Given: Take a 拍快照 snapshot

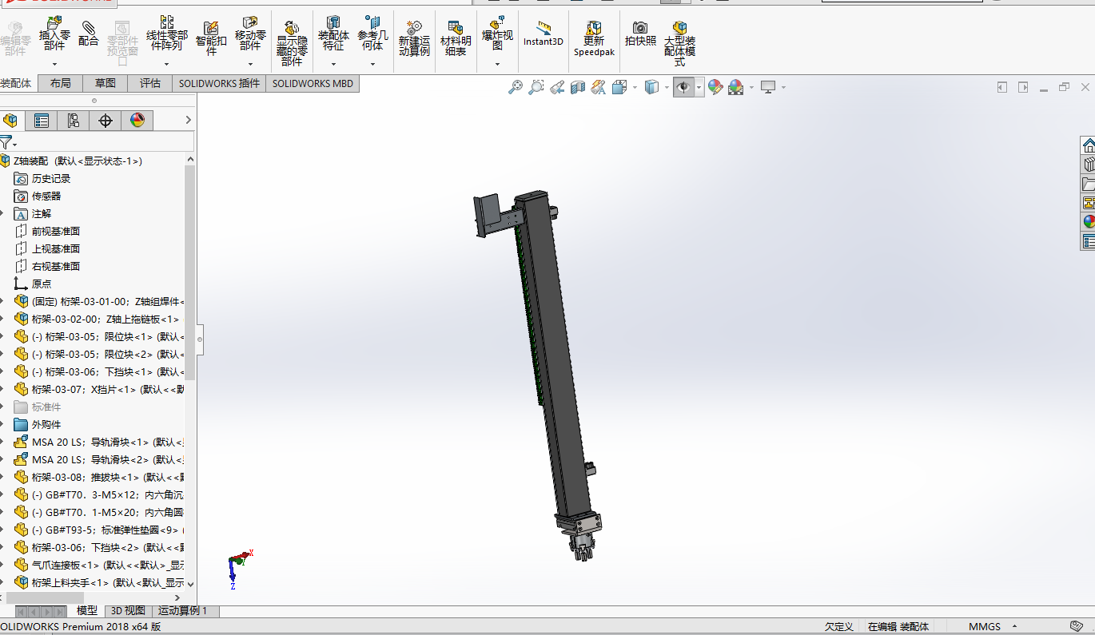Looking at the screenshot, I should pos(640,33).
